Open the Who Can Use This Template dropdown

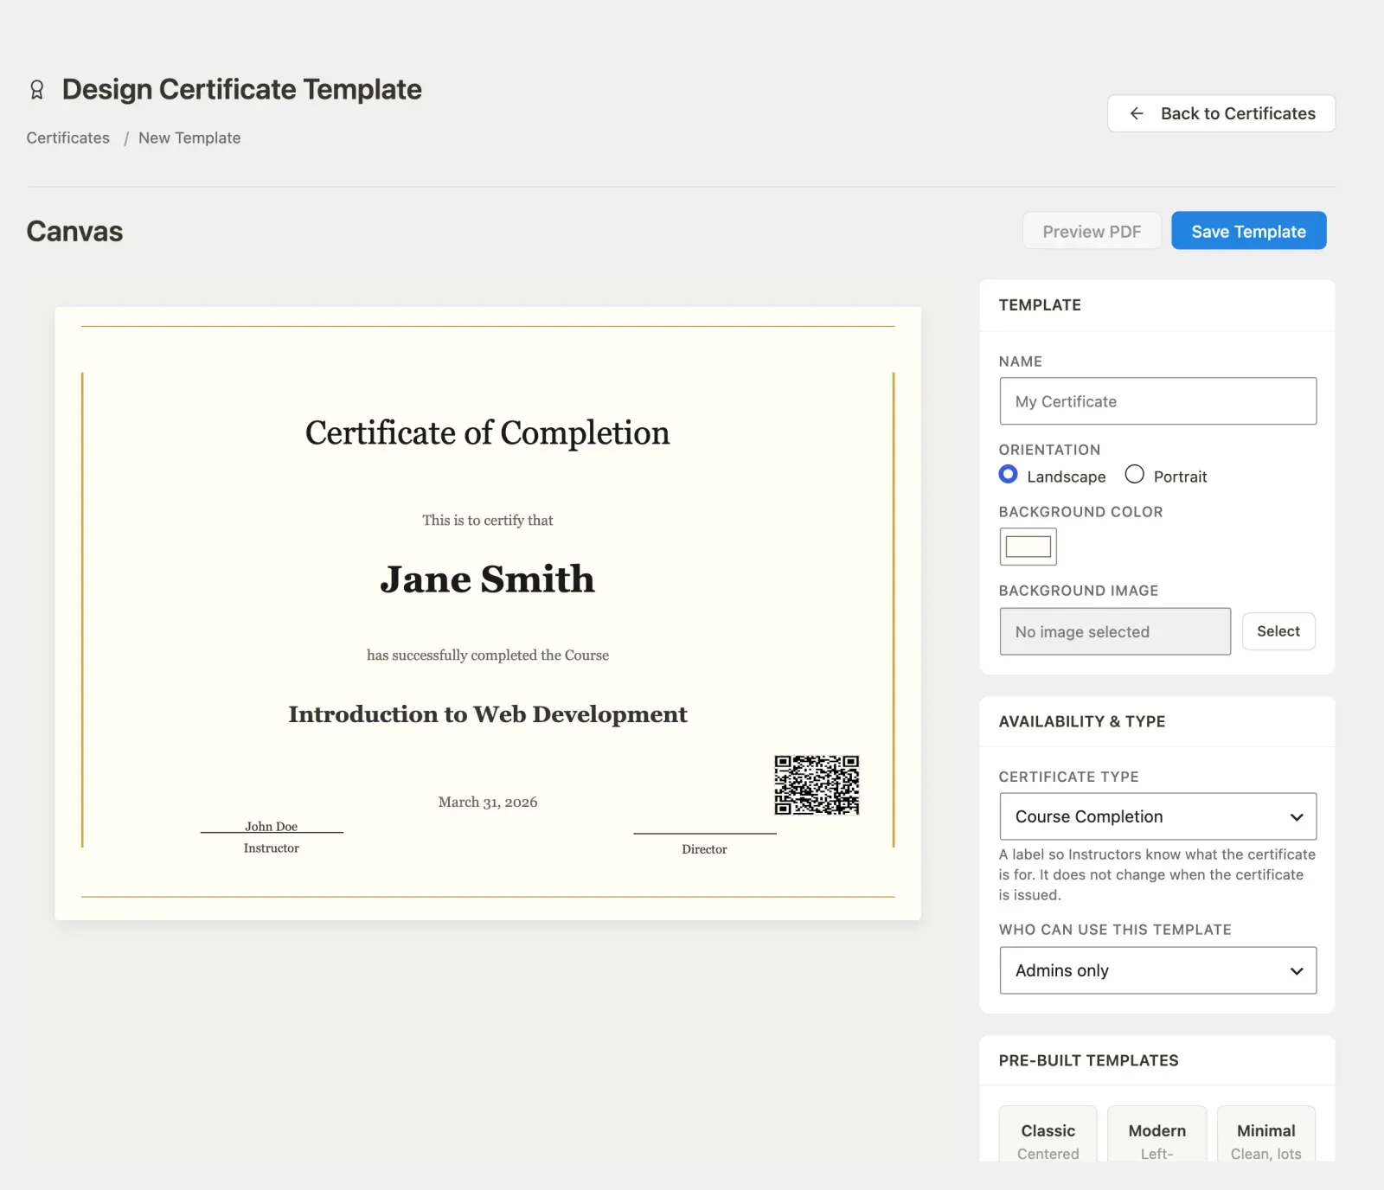[x=1158, y=970]
